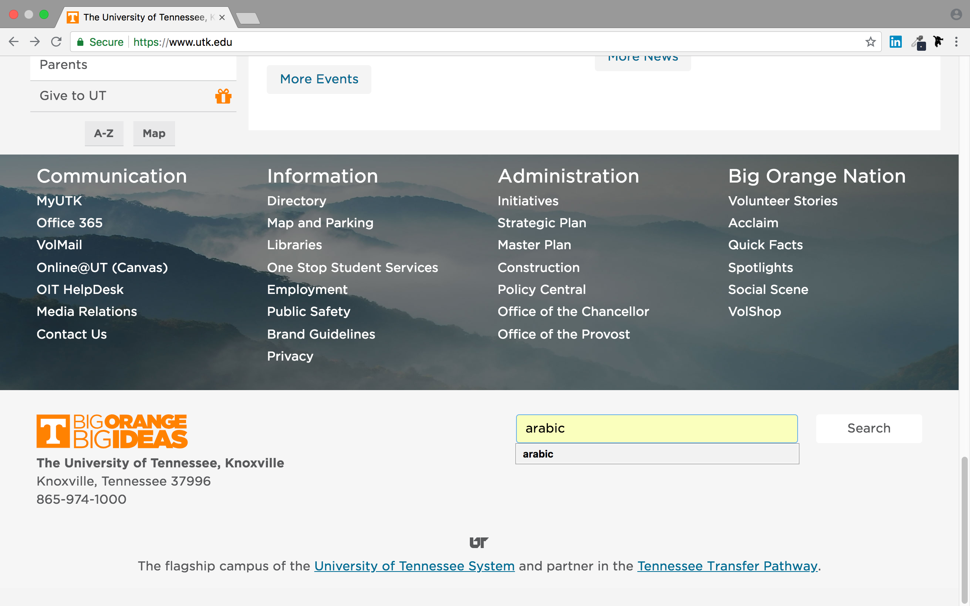Open the Master Plan link

pyautogui.click(x=534, y=245)
